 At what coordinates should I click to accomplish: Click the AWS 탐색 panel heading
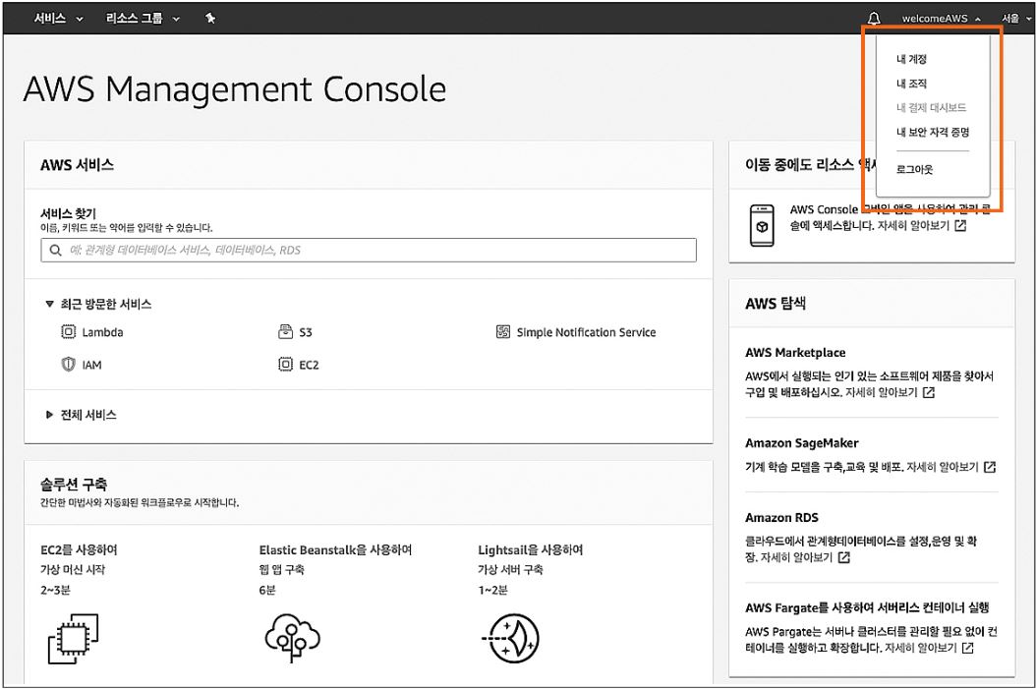coord(775,303)
